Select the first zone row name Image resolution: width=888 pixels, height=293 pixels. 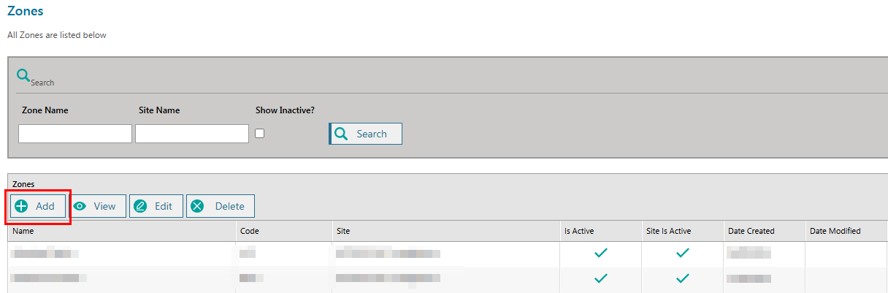point(45,254)
